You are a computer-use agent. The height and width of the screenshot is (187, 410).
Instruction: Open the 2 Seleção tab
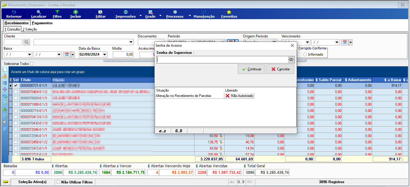click(30, 29)
